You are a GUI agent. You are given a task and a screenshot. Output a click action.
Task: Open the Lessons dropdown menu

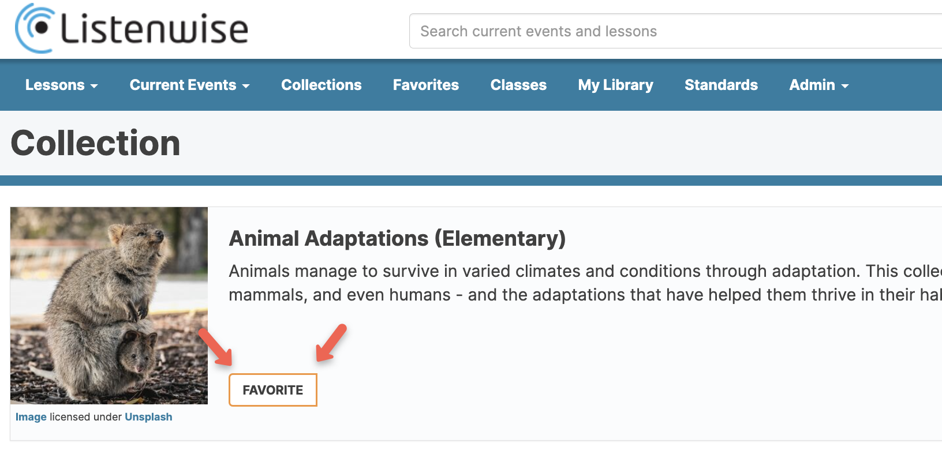pyautogui.click(x=62, y=85)
